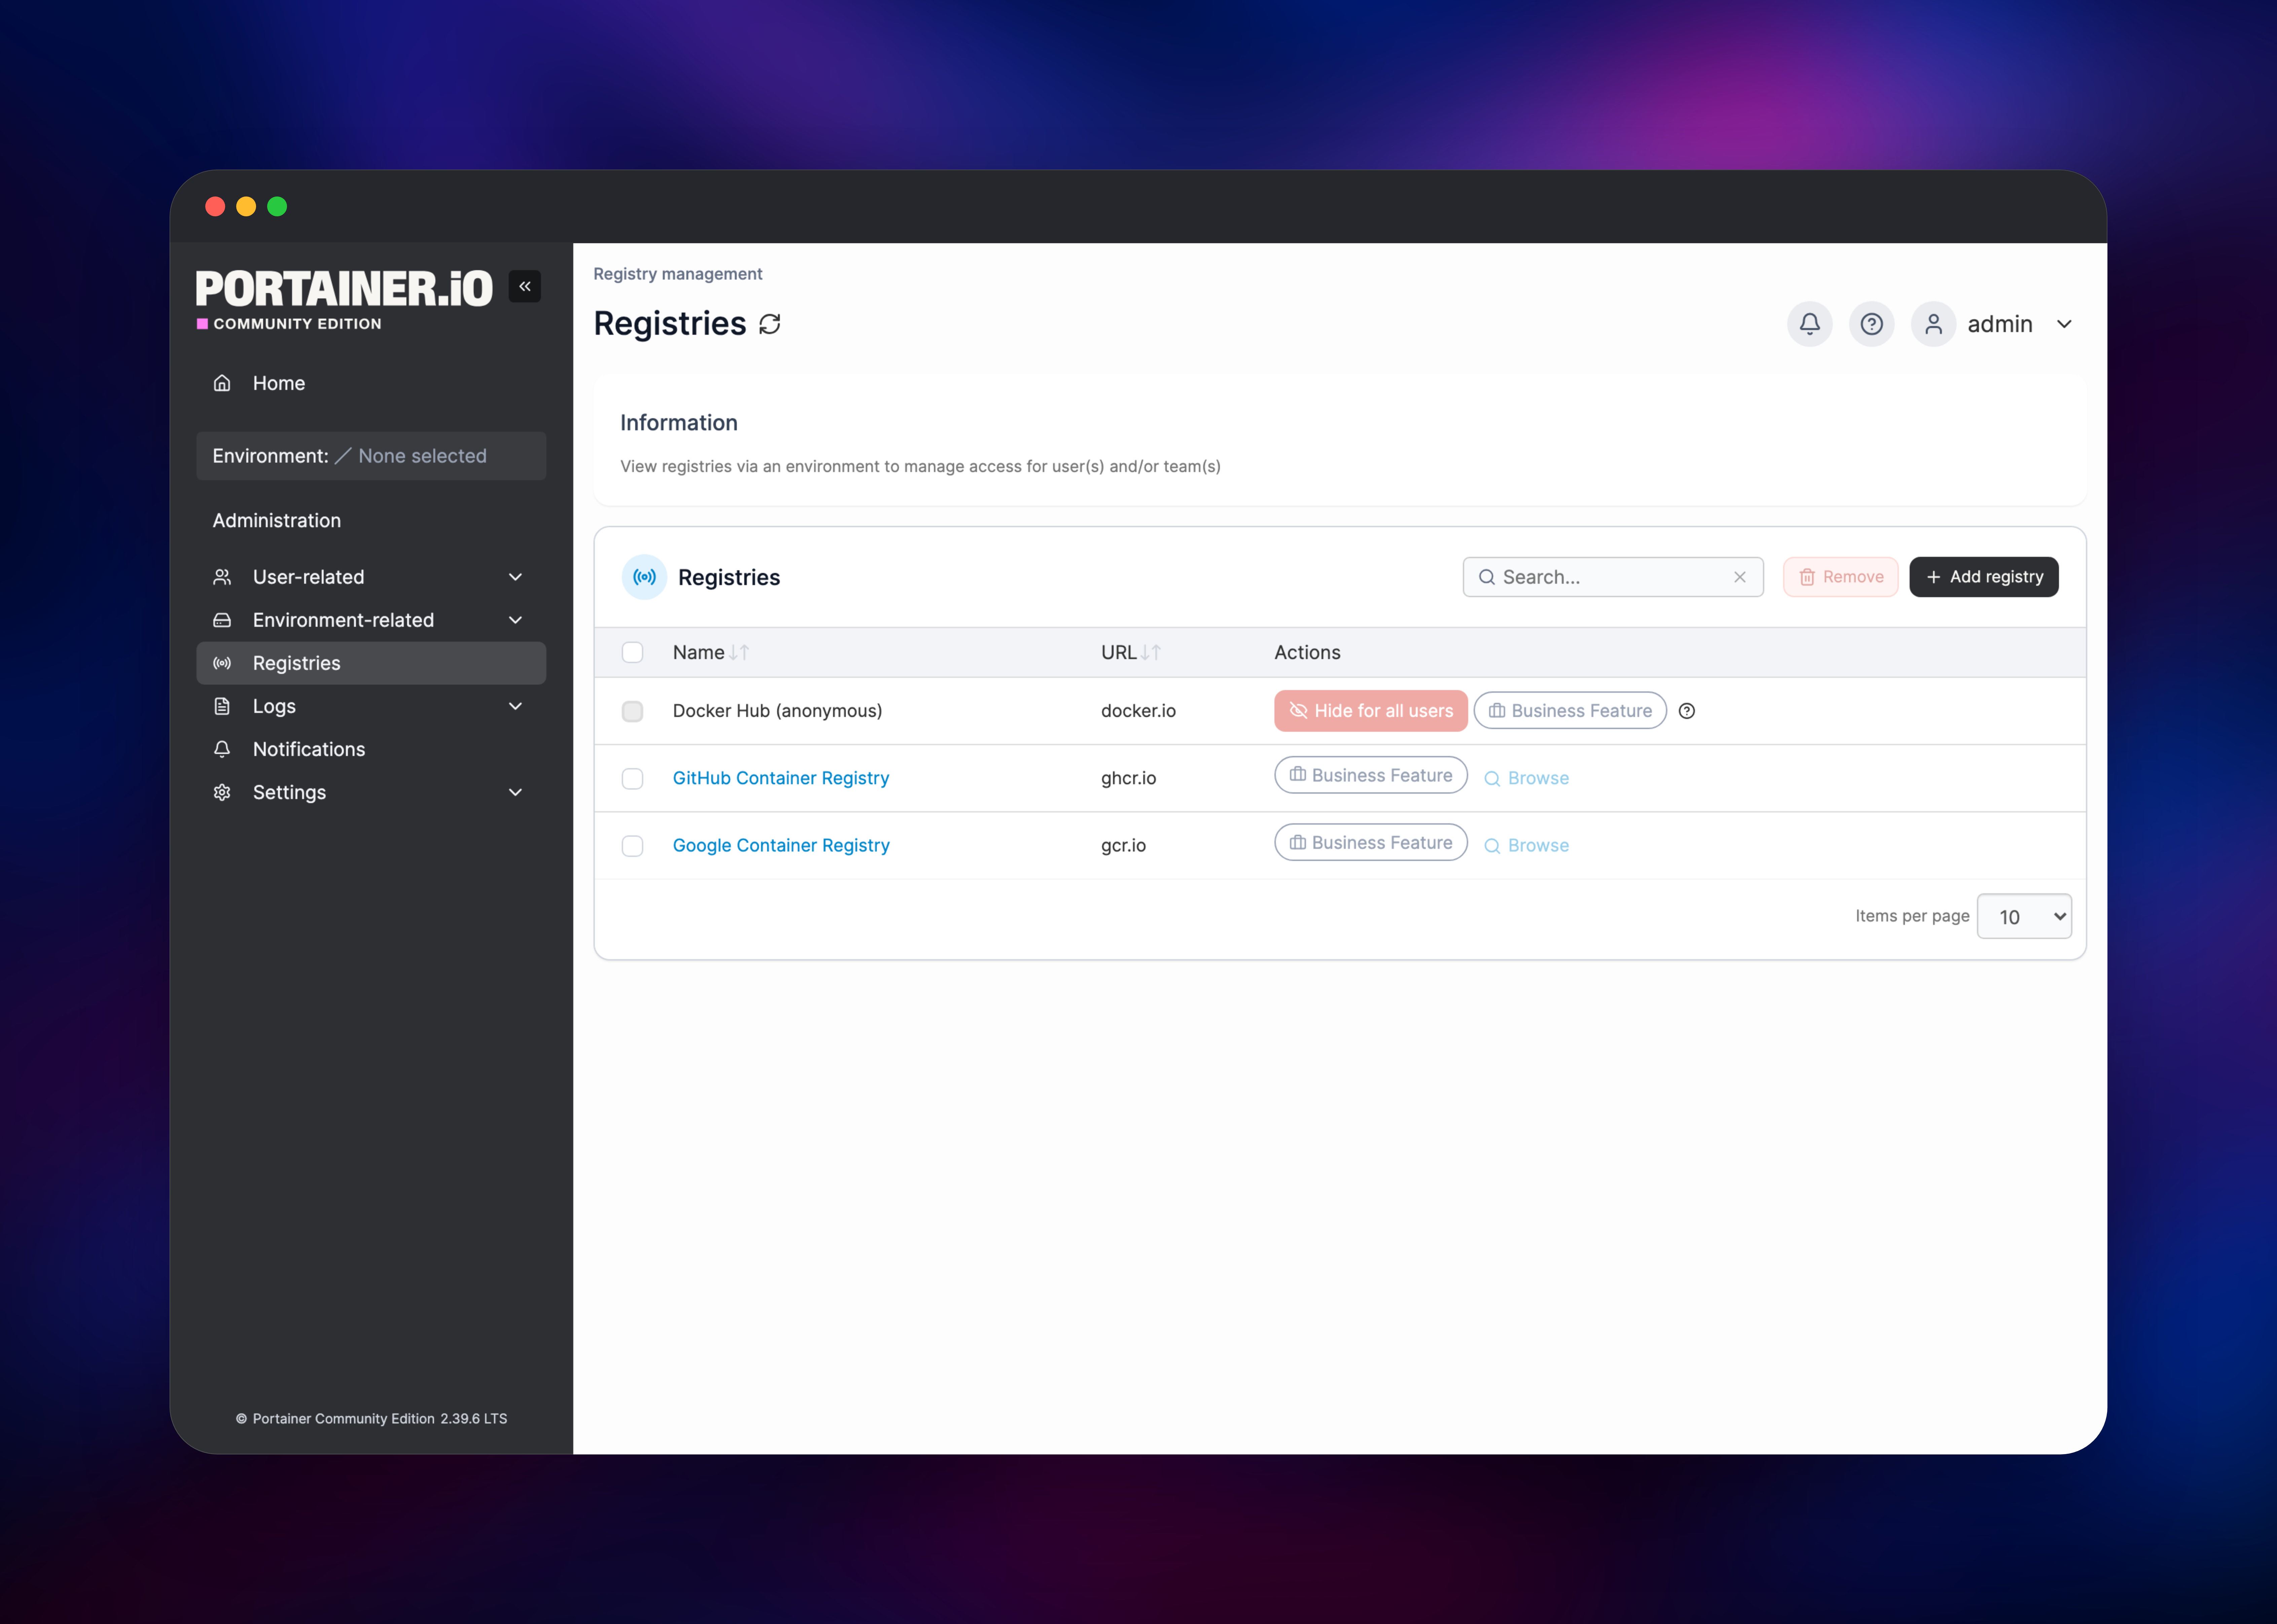Select the Google Container Registry checkbox
The height and width of the screenshot is (1624, 2277).
[x=632, y=846]
